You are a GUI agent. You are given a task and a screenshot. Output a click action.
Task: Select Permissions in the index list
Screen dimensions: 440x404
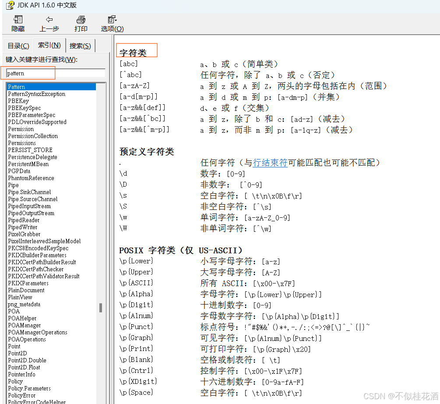click(22, 143)
